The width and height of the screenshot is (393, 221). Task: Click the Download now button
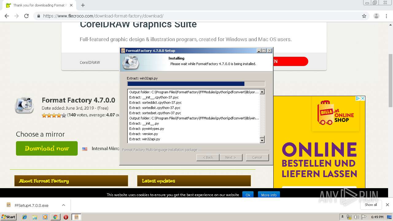47,148
